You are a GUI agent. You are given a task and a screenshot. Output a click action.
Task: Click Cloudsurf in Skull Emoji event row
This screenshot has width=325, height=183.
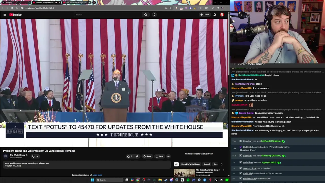point(248,156)
